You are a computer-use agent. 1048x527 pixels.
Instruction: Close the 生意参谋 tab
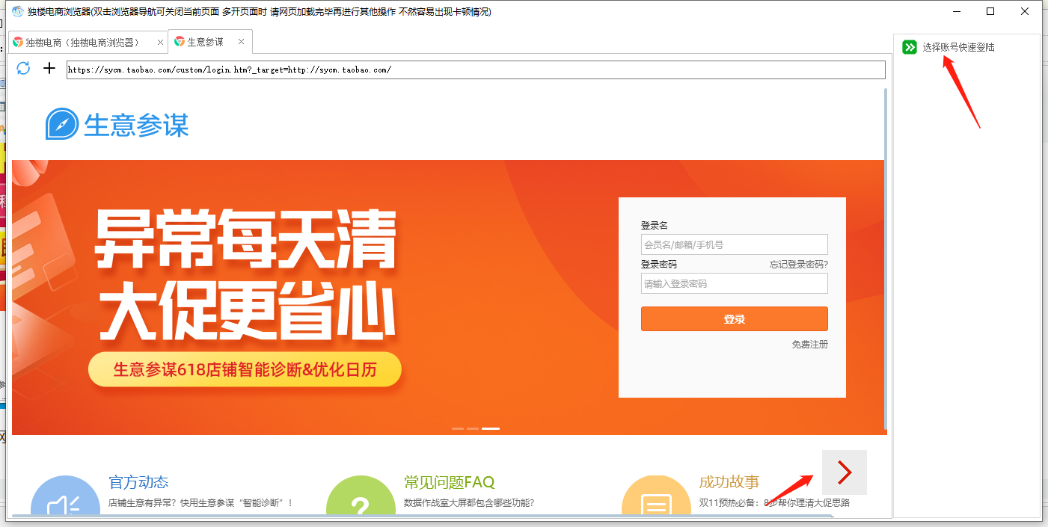coord(241,42)
